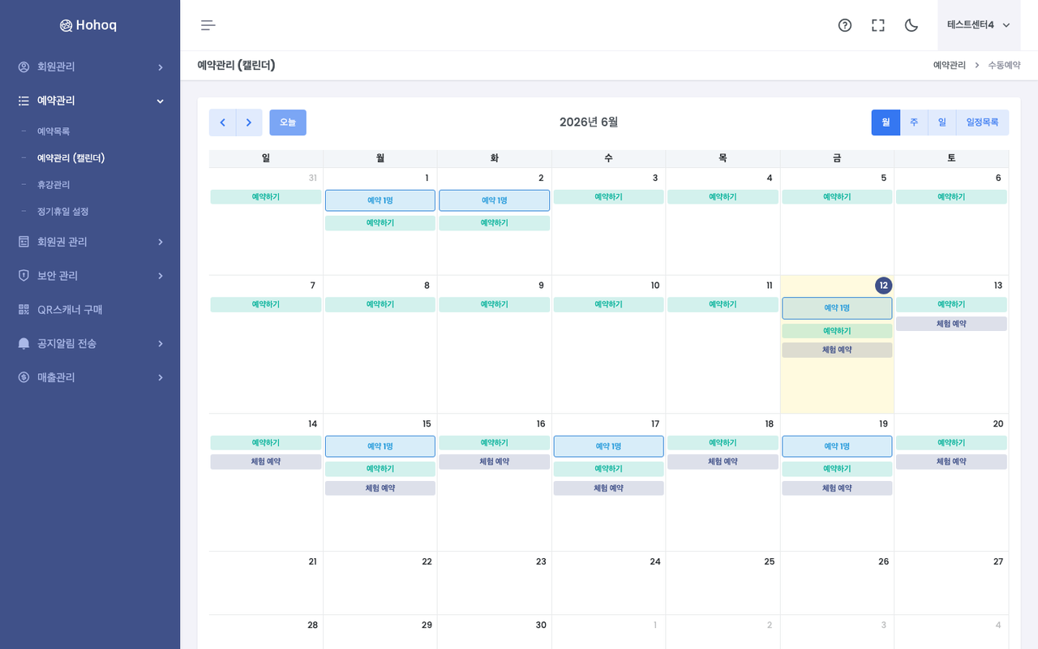Collapse the 예약관리 menu chevron
1038x649 pixels.
160,101
